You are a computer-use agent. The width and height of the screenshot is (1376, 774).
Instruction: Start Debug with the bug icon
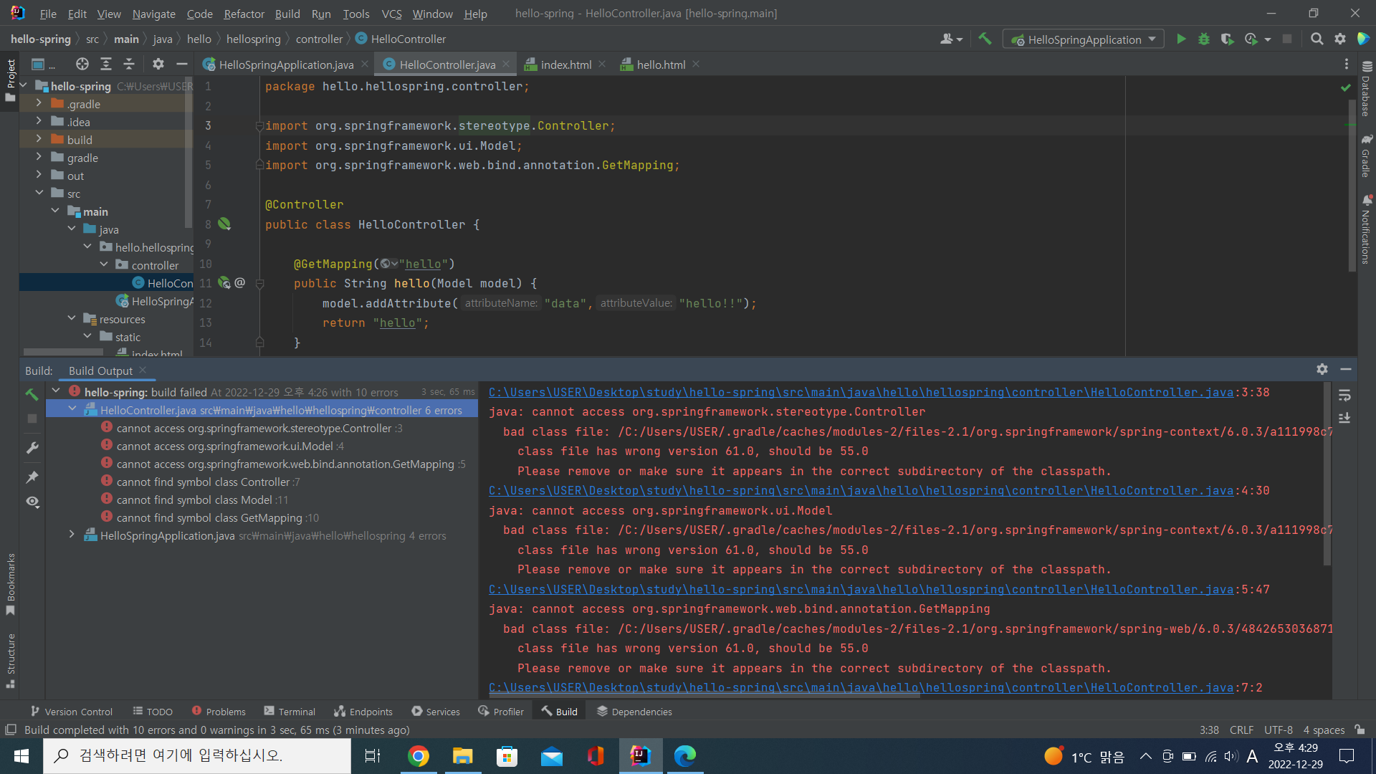point(1204,39)
